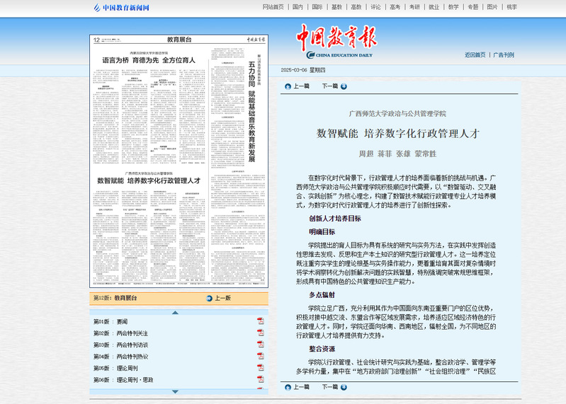The width and height of the screenshot is (566, 404).
Task: Click the 返回首页 link
Action: 475,54
